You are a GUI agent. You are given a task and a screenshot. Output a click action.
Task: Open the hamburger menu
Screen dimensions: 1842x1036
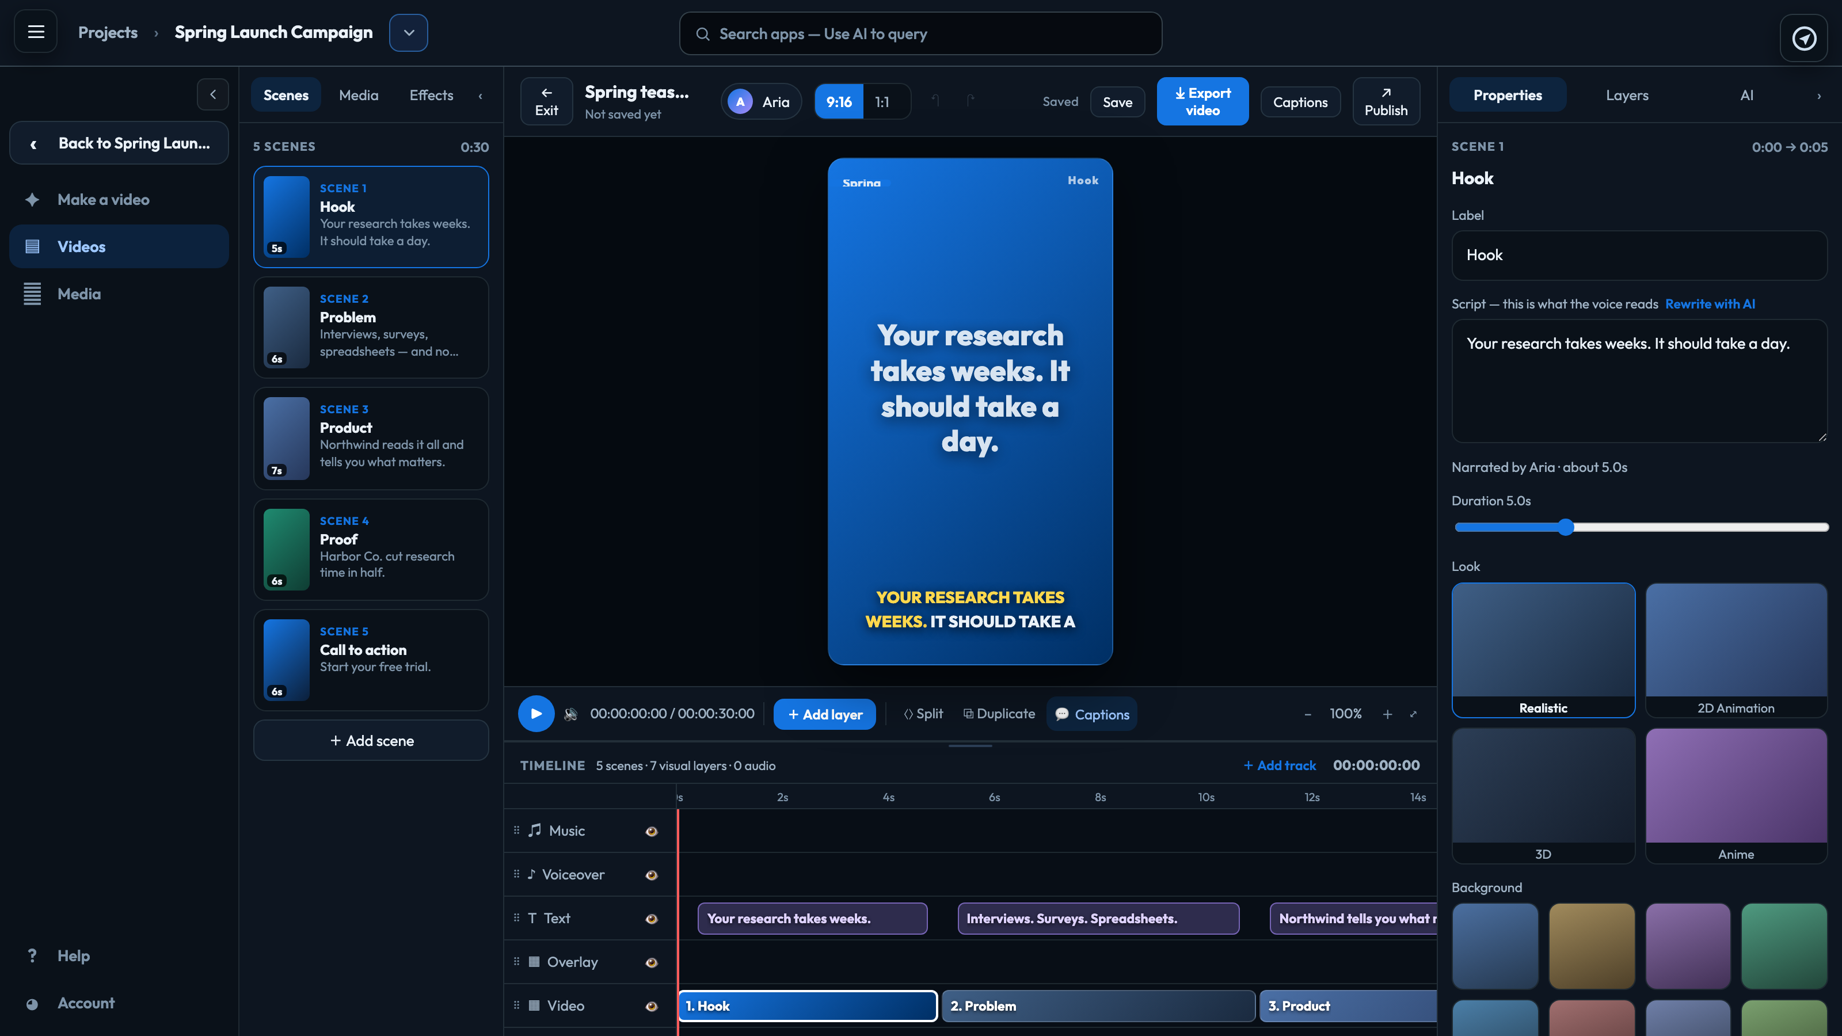[x=36, y=32]
